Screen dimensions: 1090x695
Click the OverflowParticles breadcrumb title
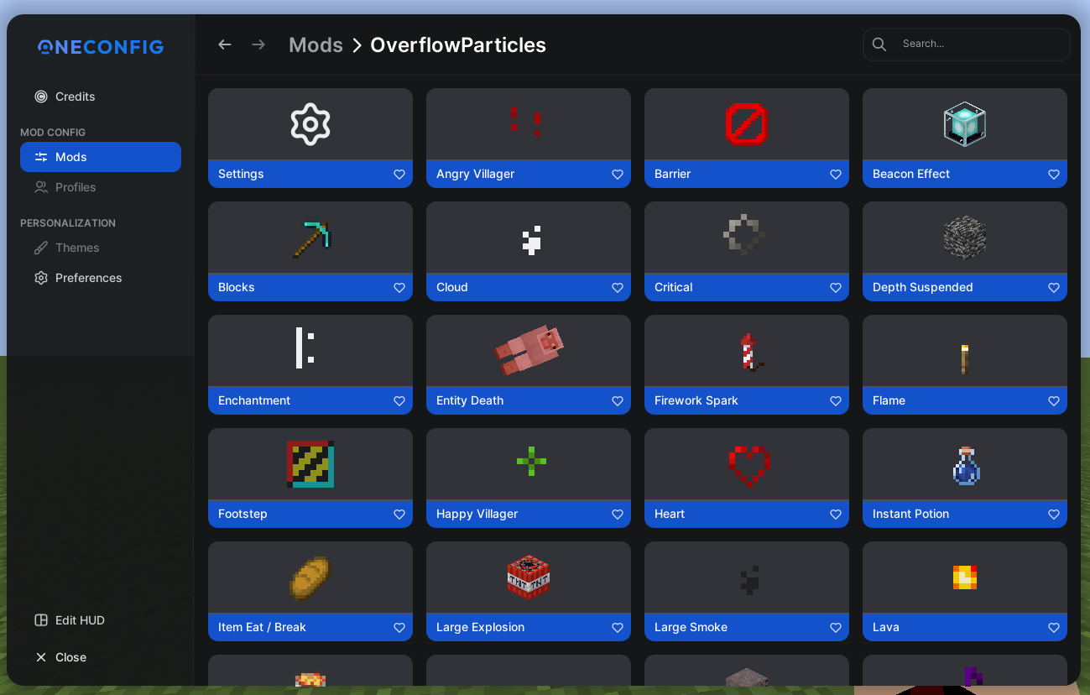pyautogui.click(x=458, y=45)
